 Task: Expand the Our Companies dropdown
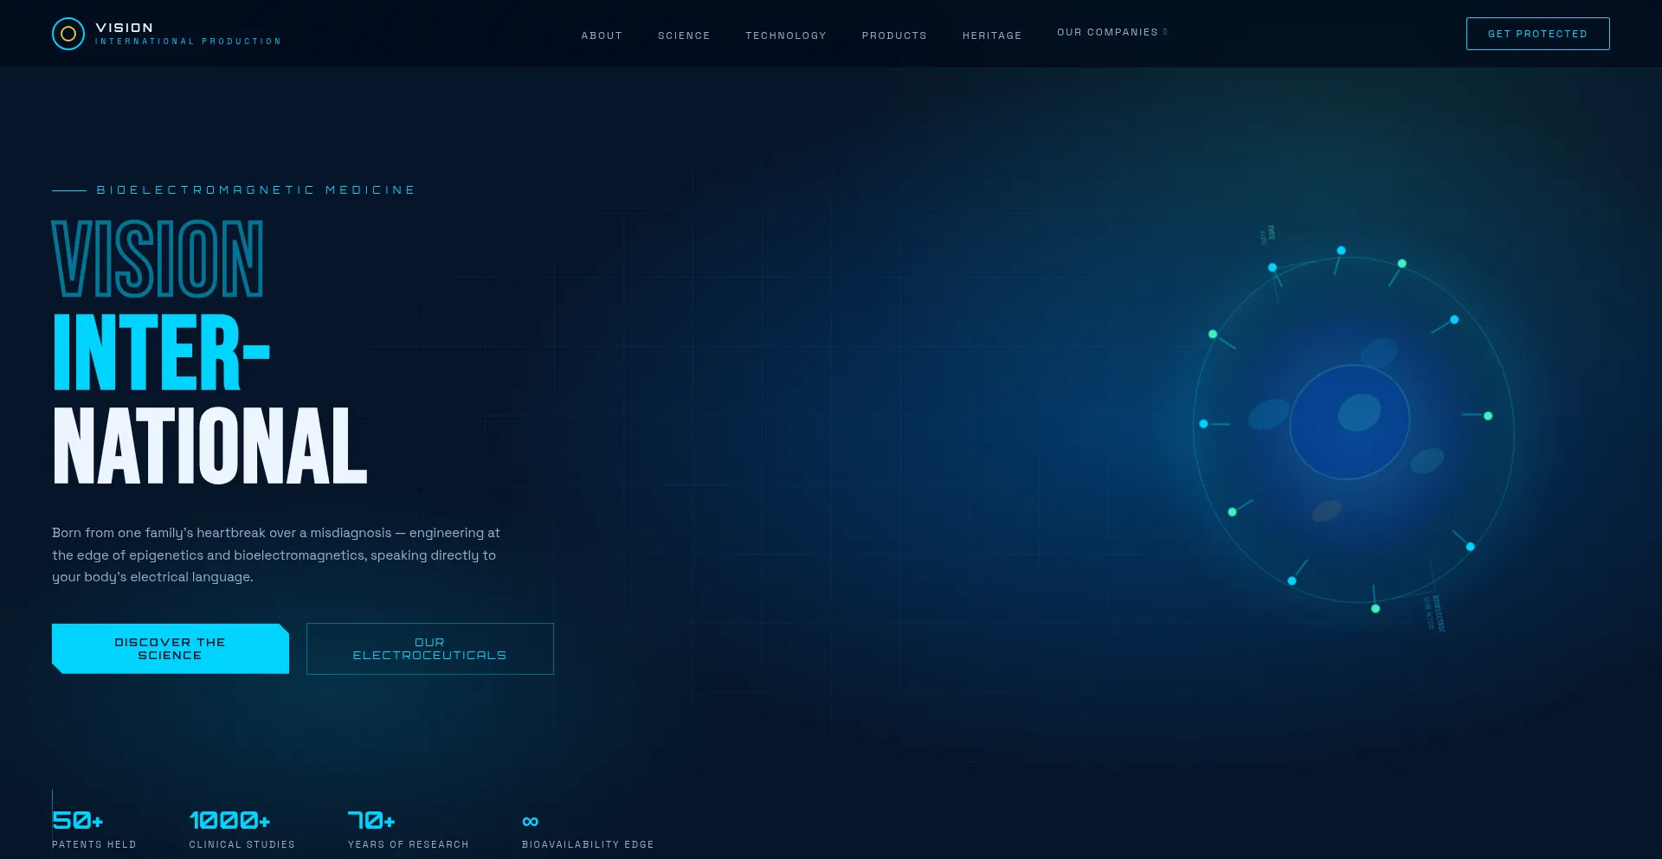[x=1112, y=32]
